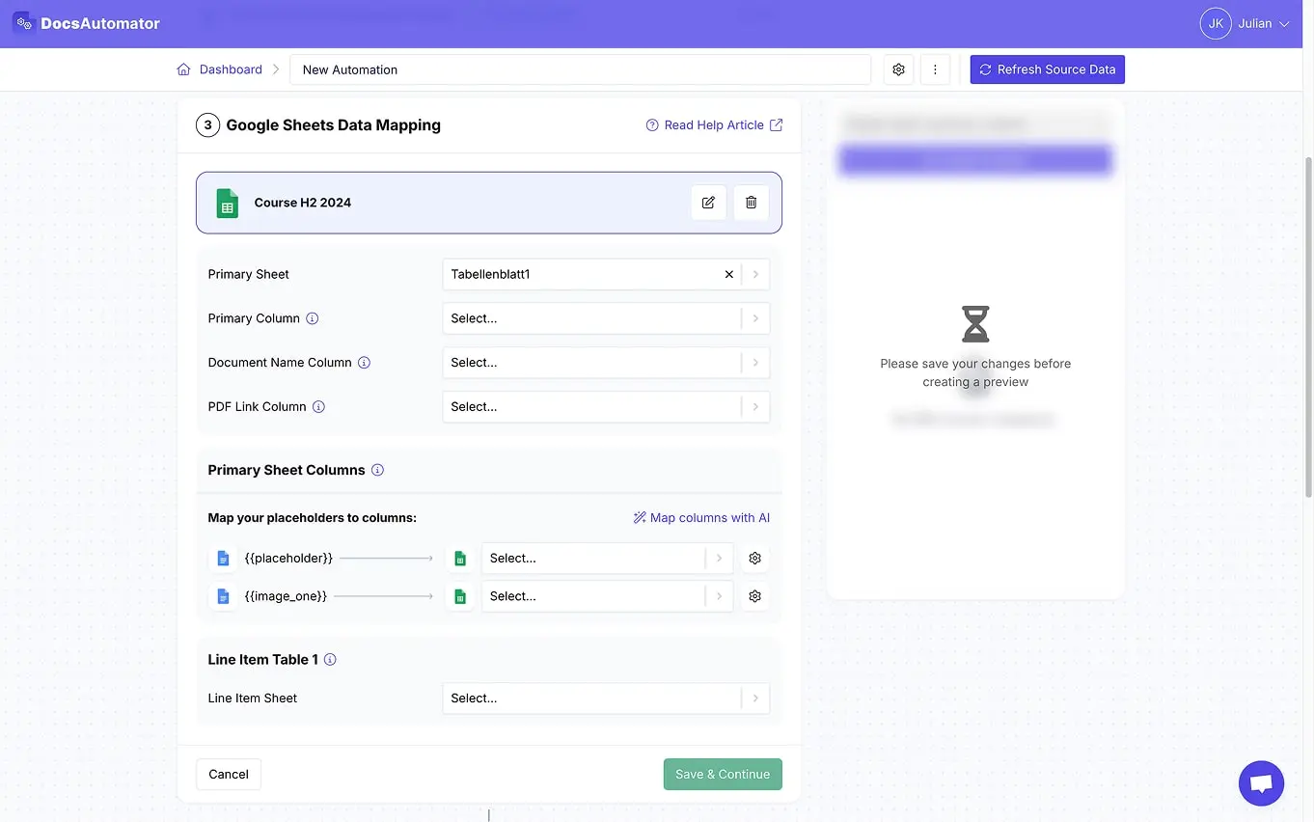Delete the Course H2 2024 data source
This screenshot has width=1314, height=822.
click(751, 203)
